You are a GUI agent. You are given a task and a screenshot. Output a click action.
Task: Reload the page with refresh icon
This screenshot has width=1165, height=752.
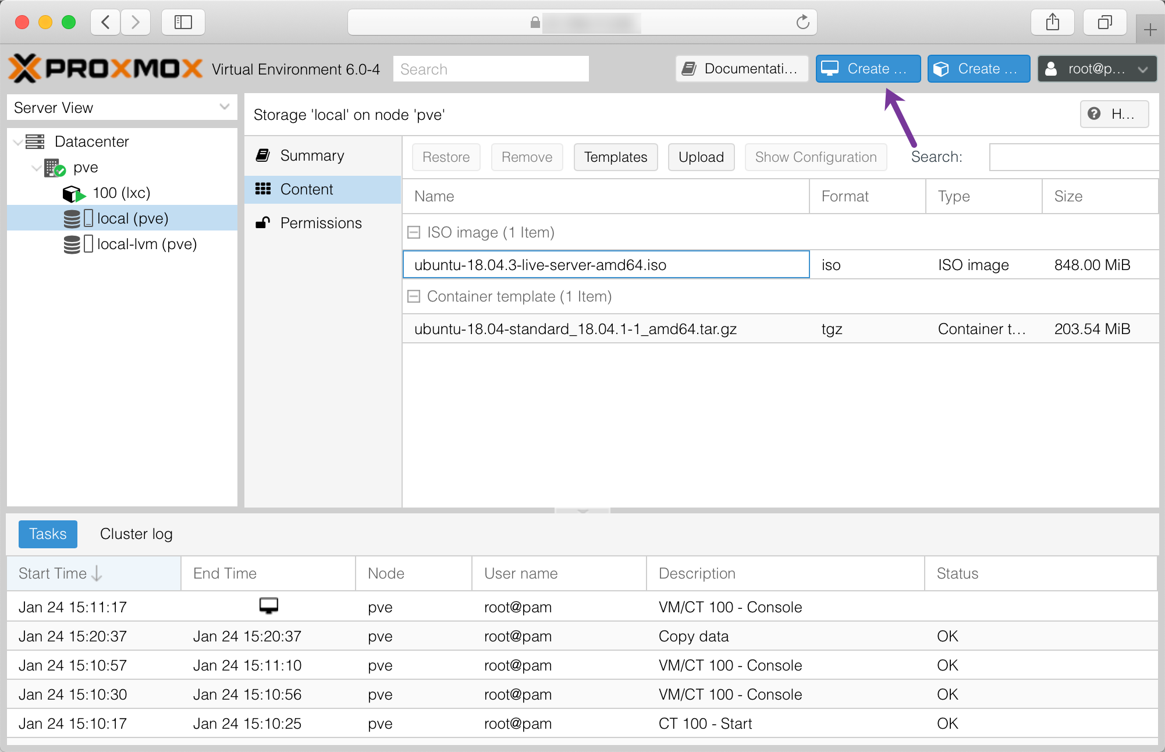click(802, 23)
